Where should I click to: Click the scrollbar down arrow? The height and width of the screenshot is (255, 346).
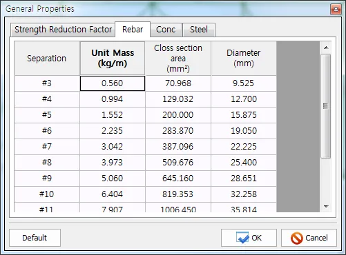click(x=326, y=206)
